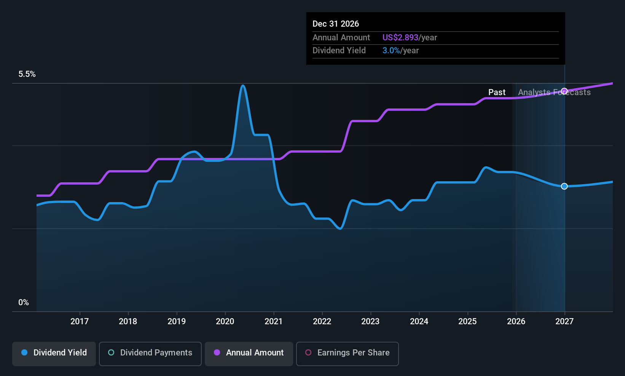Select the 2027 label on the x-axis
This screenshot has height=376, width=625.
tap(564, 321)
